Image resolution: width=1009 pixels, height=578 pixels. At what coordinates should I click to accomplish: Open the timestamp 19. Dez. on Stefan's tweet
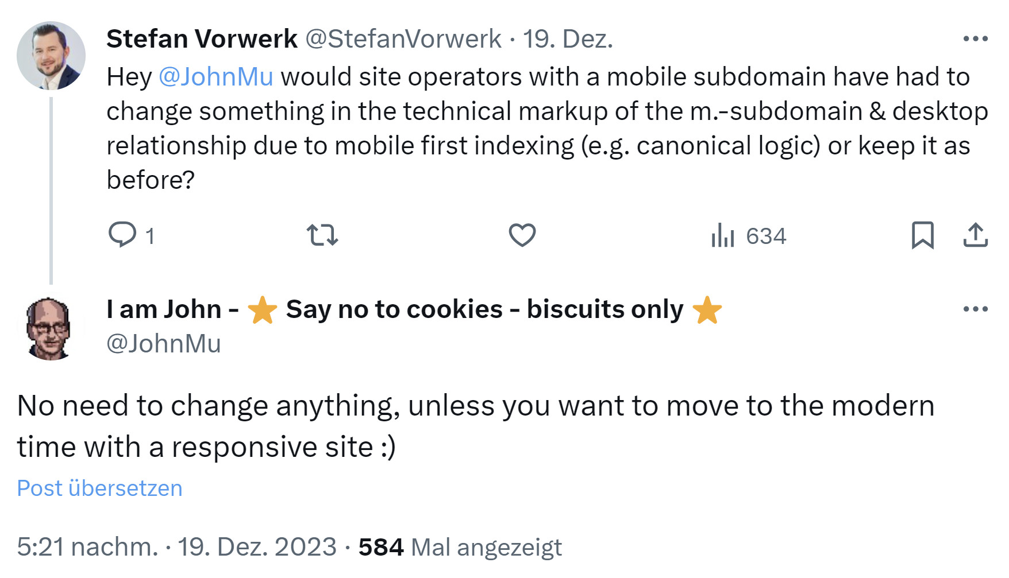(568, 38)
